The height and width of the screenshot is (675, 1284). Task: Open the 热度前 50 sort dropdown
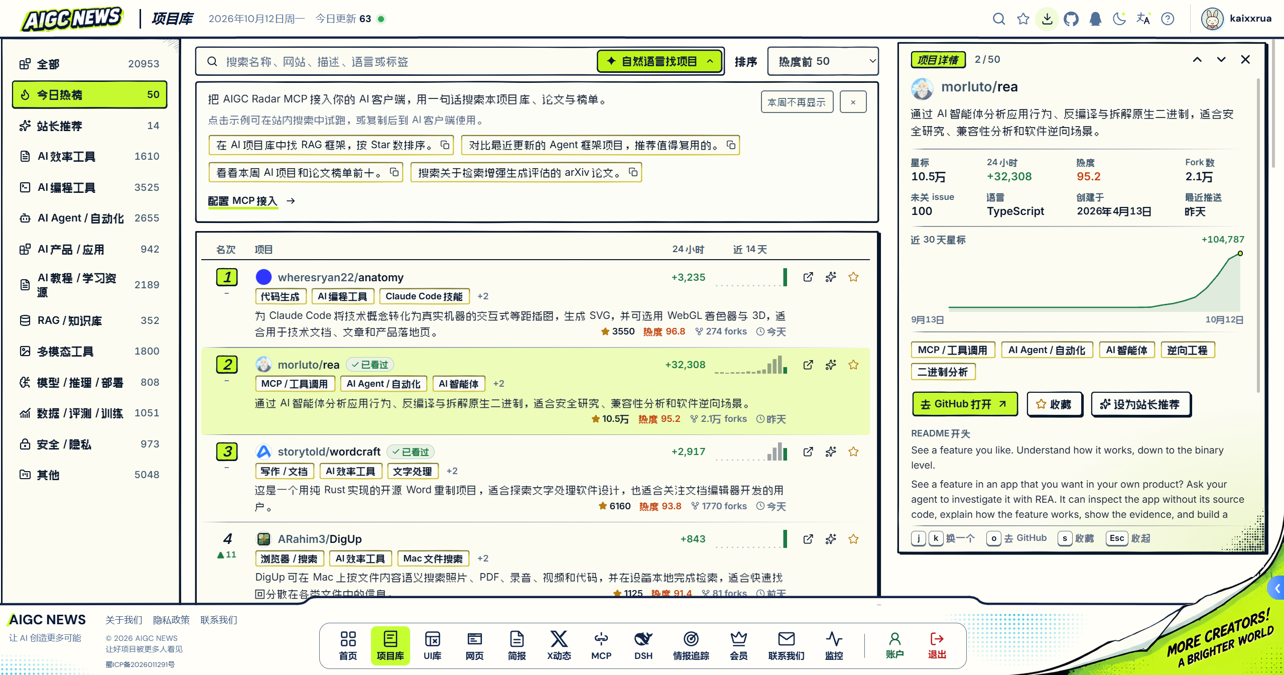coord(823,61)
